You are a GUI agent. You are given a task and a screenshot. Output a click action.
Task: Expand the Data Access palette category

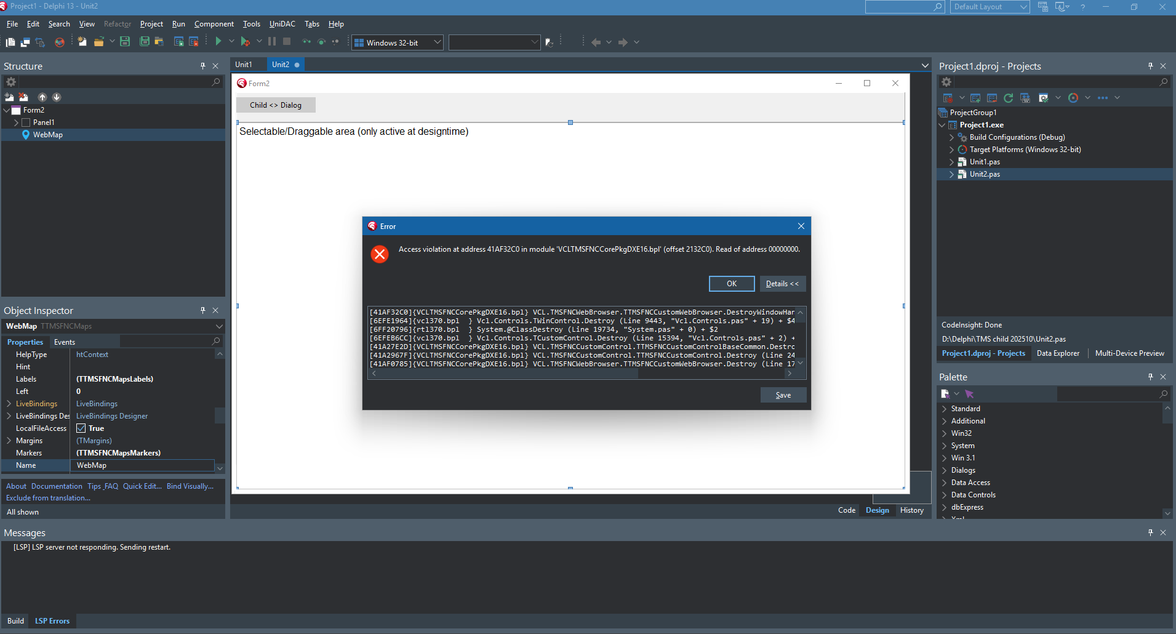pyautogui.click(x=945, y=483)
